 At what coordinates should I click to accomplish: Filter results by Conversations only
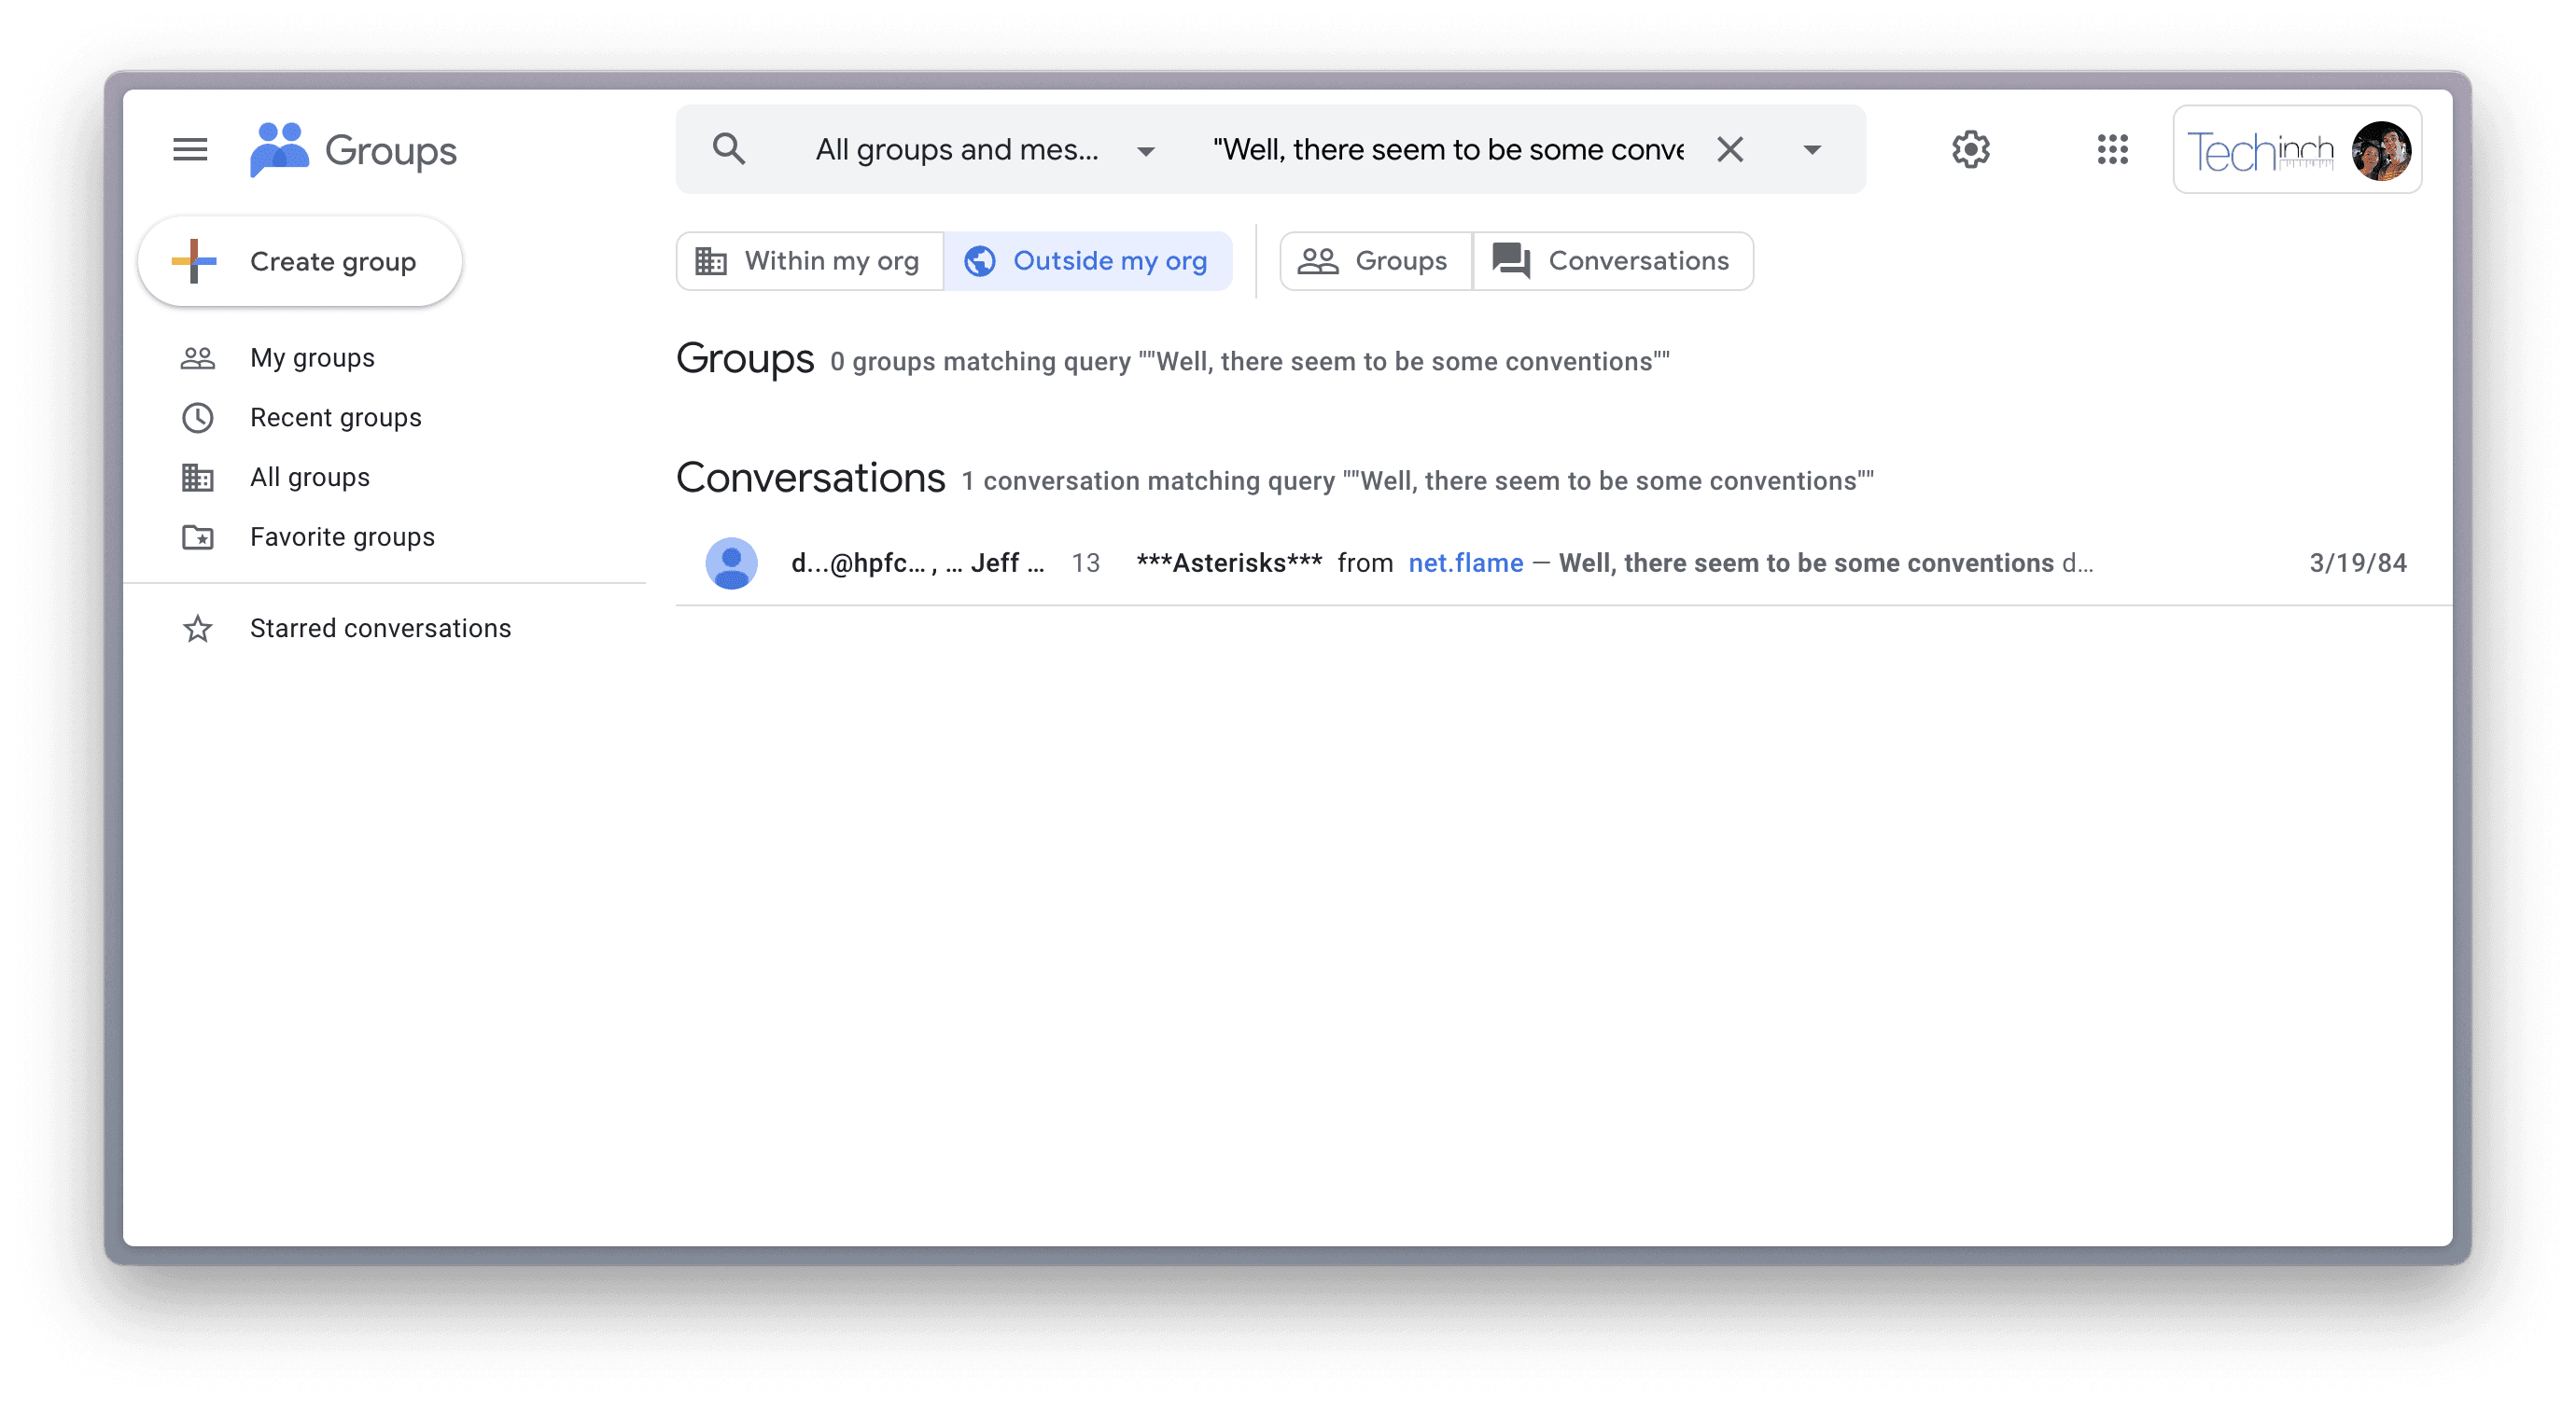pyautogui.click(x=1612, y=262)
